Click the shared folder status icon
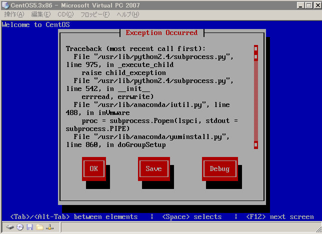322x234 pixels. tap(39, 227)
